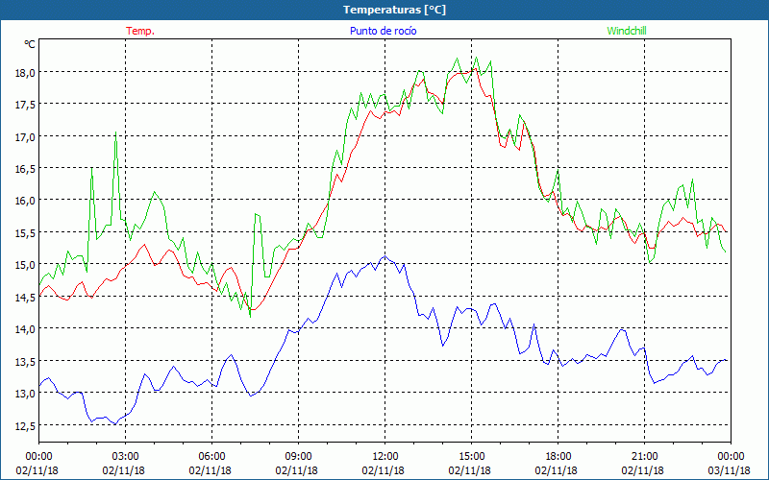The image size is (769, 480).
Task: Select the red Temp. legend label
Action: pos(140,31)
